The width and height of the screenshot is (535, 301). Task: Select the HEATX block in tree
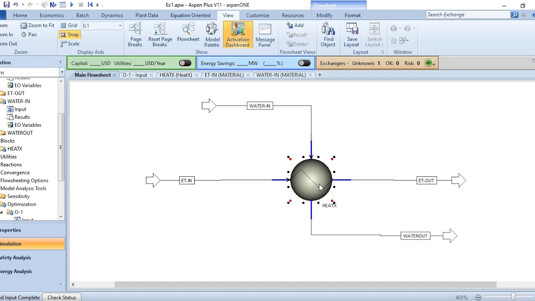[15, 149]
